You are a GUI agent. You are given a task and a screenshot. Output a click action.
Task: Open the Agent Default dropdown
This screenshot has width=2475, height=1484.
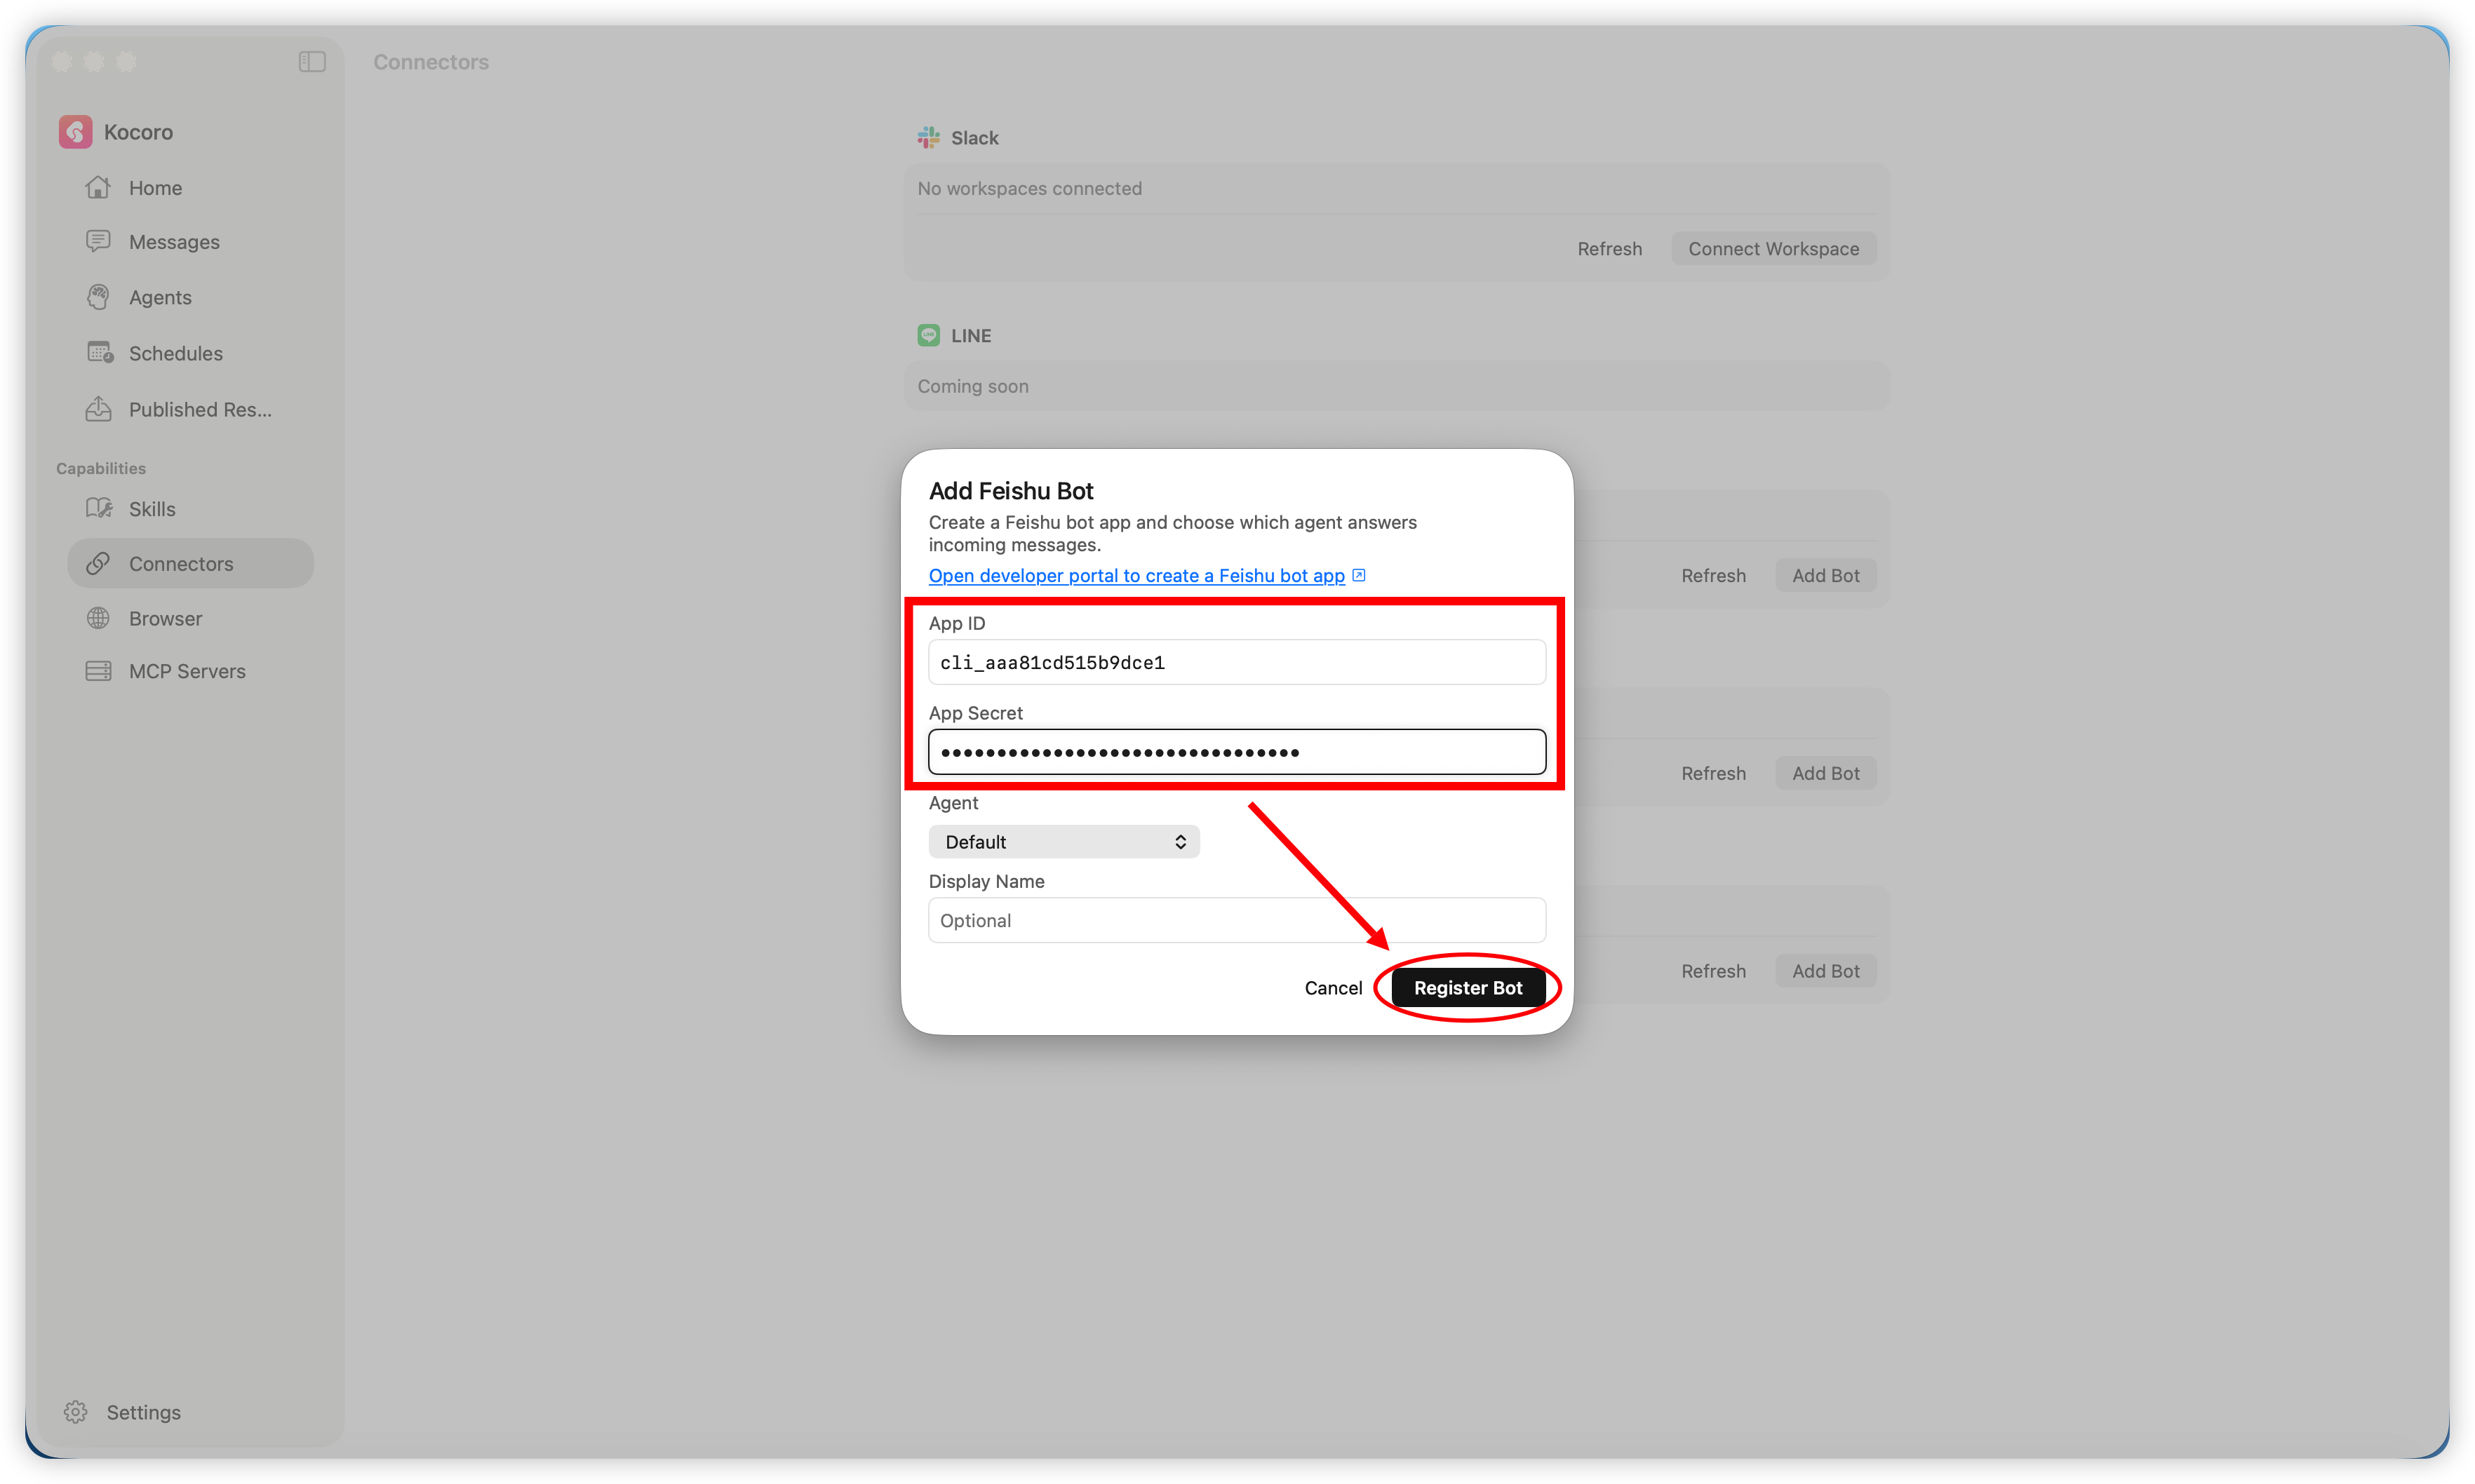1064,842
